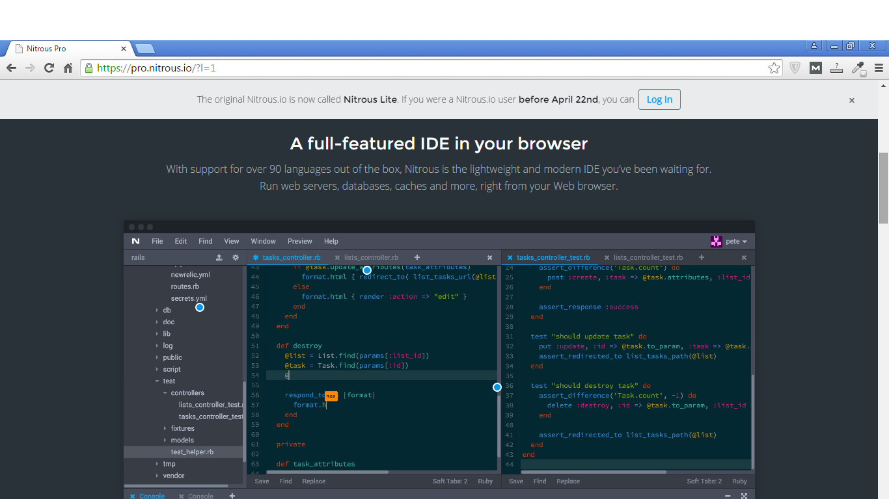Dismiss the Nitrous Lite notice banner

851,100
